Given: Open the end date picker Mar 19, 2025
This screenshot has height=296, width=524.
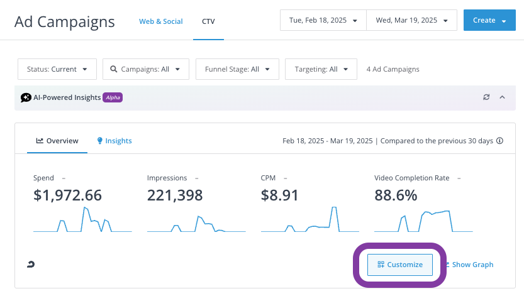Looking at the screenshot, I should pos(411,20).
